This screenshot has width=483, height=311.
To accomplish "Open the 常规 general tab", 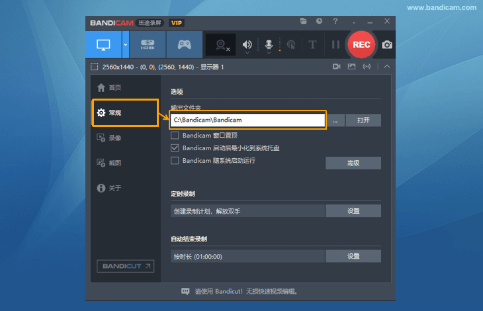I will (125, 112).
